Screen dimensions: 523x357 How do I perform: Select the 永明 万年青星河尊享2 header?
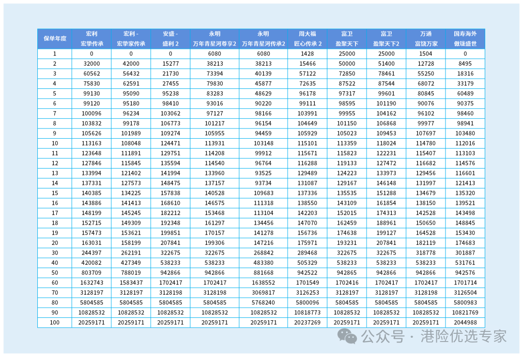[215, 39]
